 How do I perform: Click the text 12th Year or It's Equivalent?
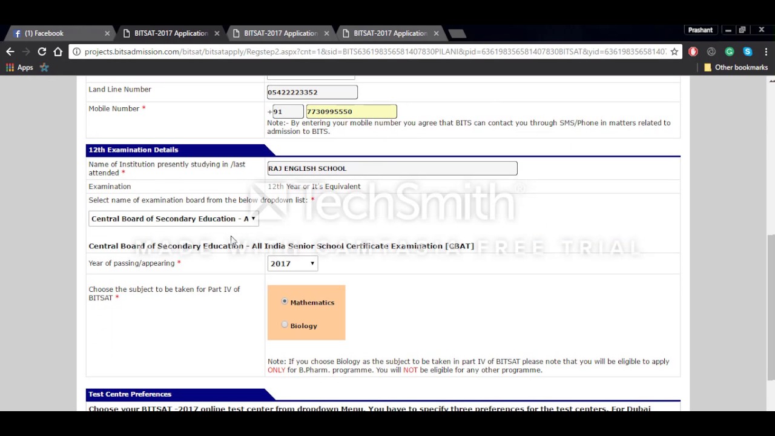pyautogui.click(x=314, y=187)
